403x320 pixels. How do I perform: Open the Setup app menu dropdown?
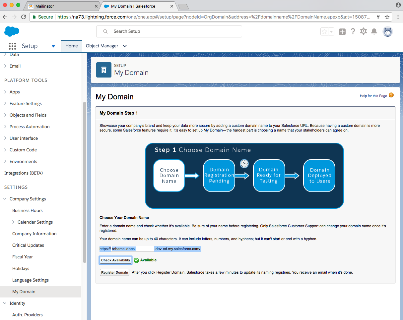53,46
